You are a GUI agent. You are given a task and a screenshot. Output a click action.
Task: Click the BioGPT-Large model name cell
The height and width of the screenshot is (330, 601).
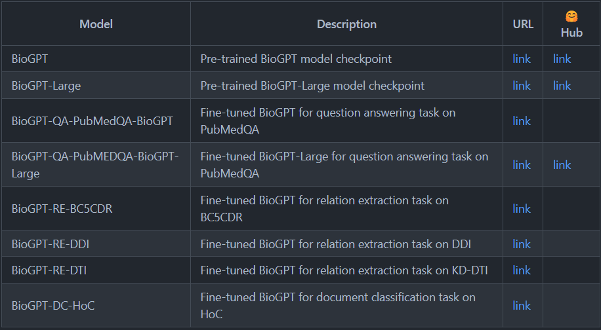coord(46,86)
